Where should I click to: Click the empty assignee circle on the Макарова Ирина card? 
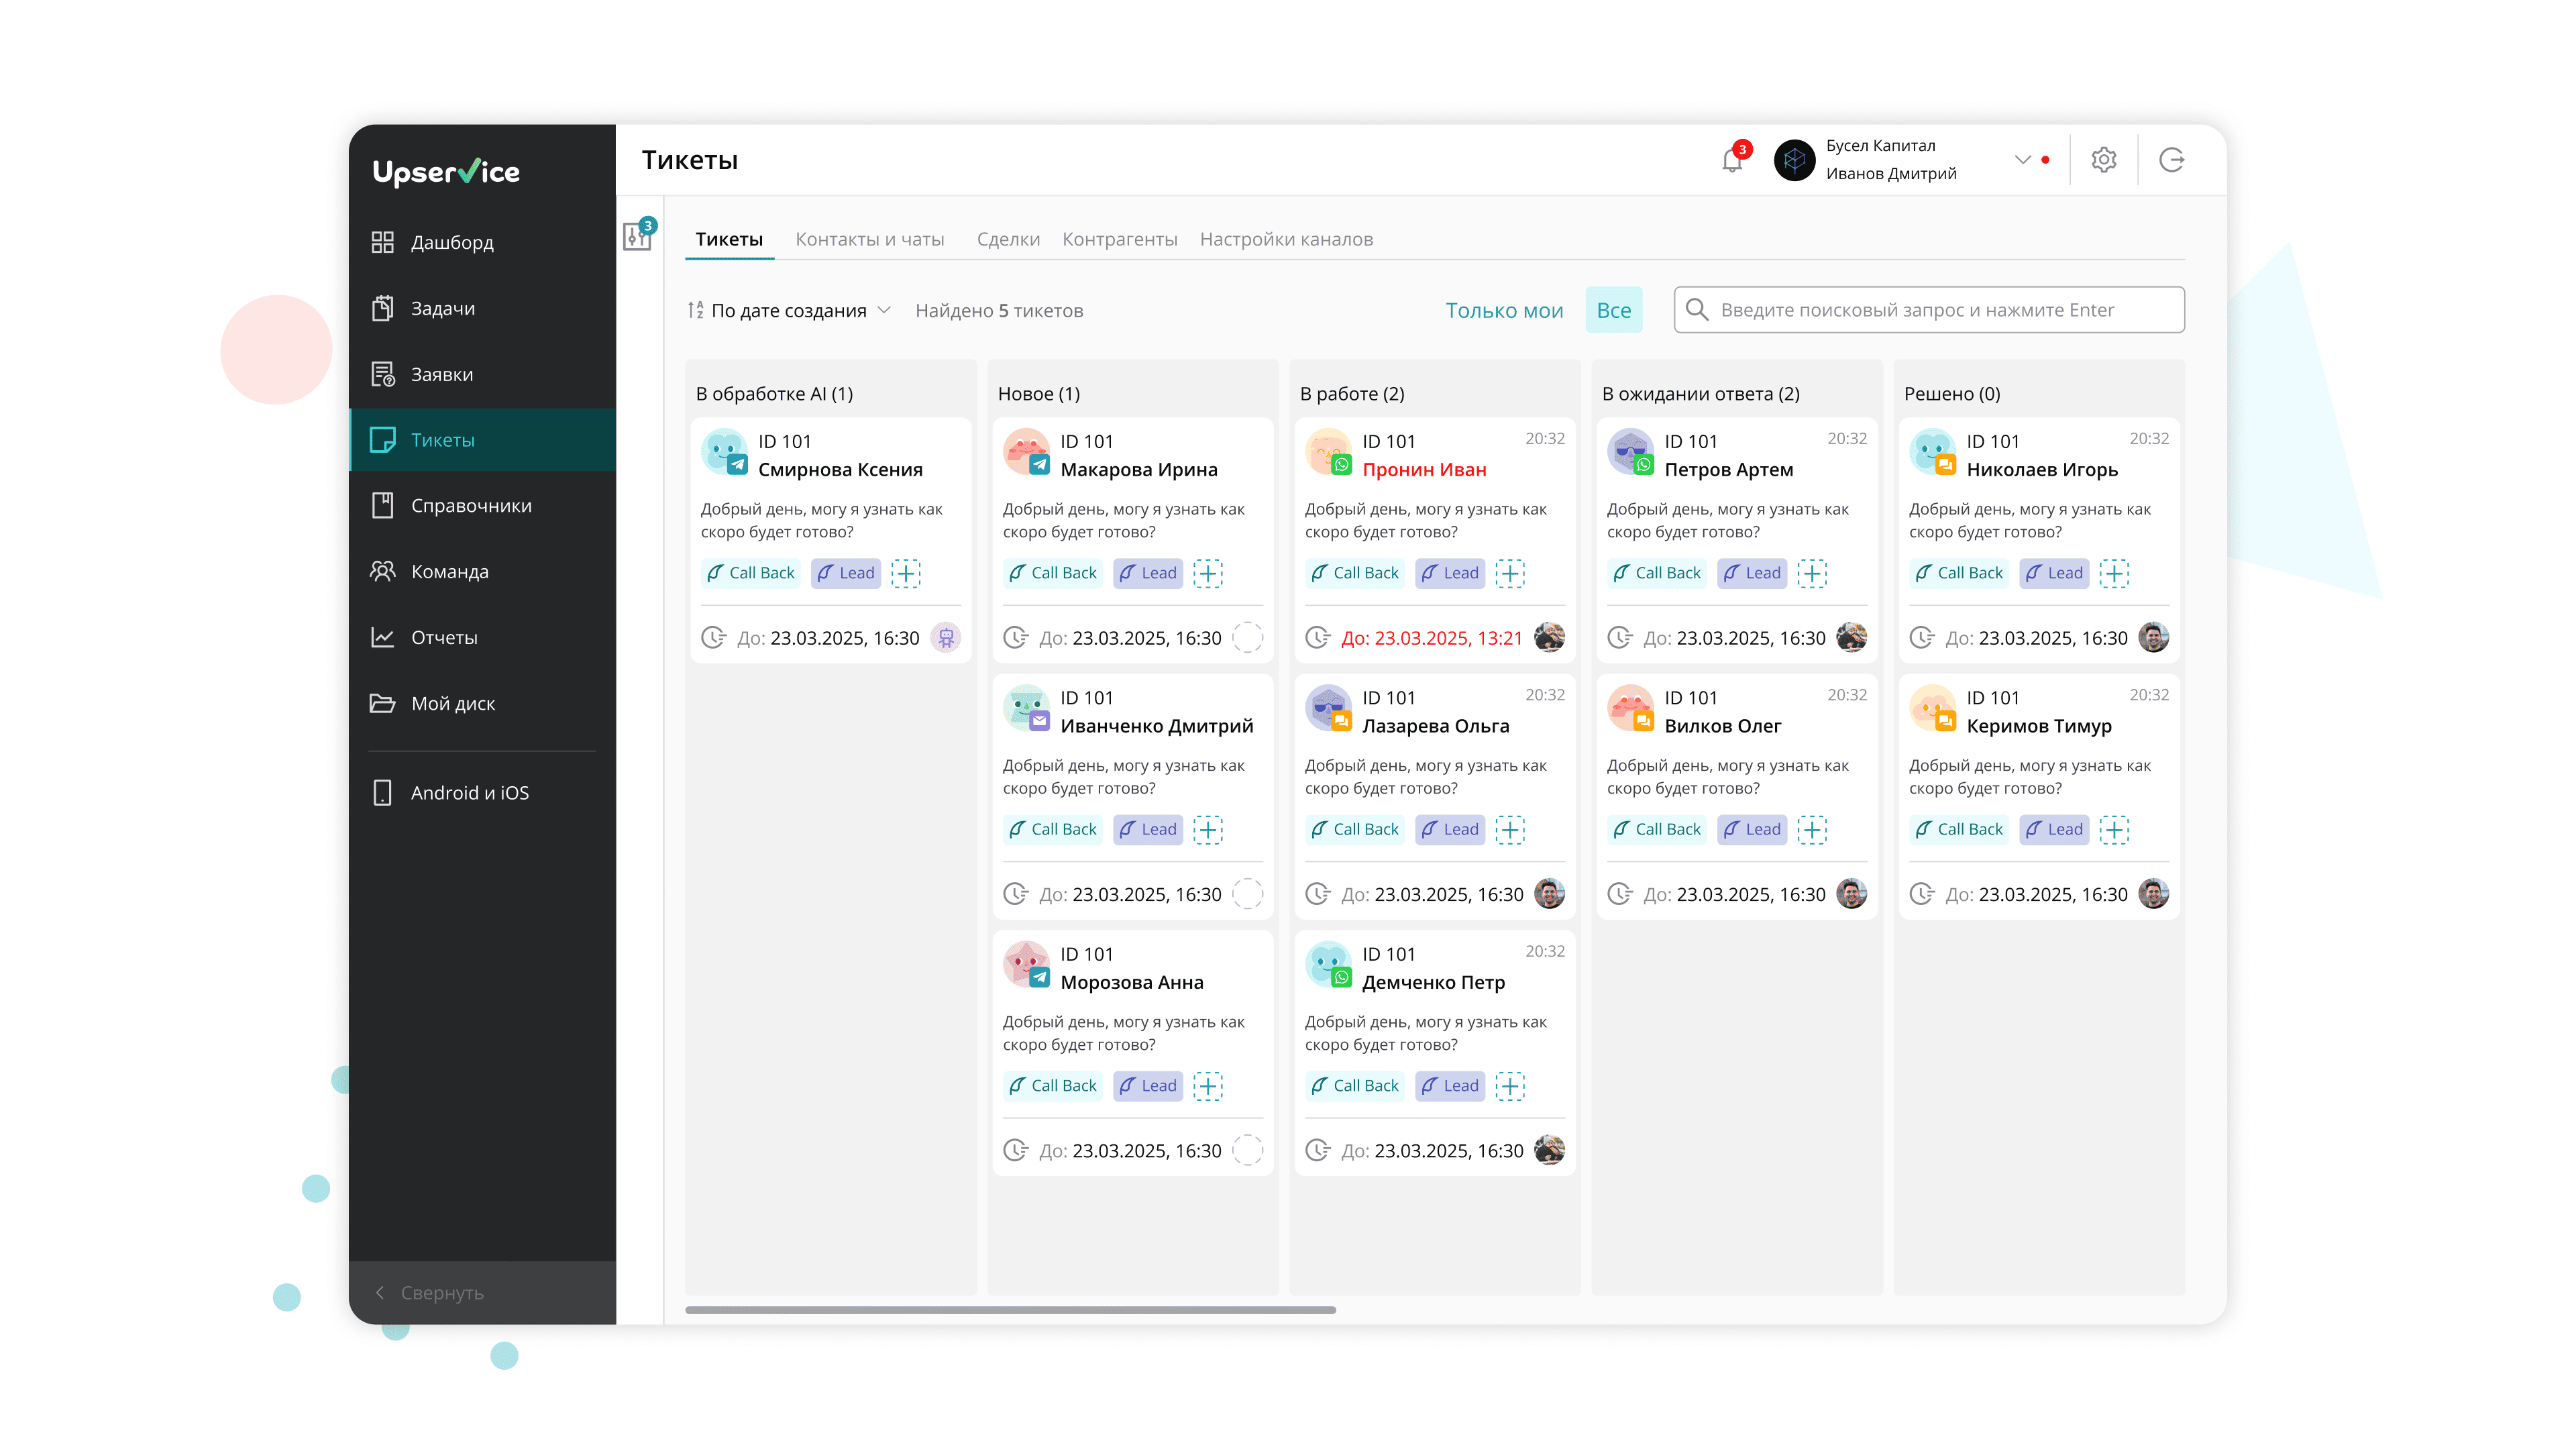click(x=1248, y=637)
